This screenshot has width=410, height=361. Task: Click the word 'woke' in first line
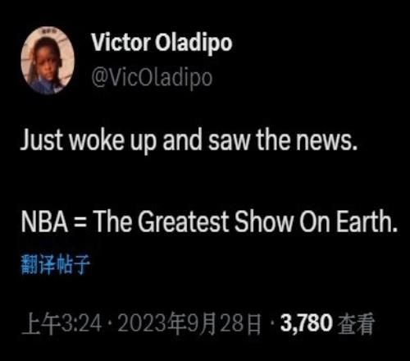96,140
